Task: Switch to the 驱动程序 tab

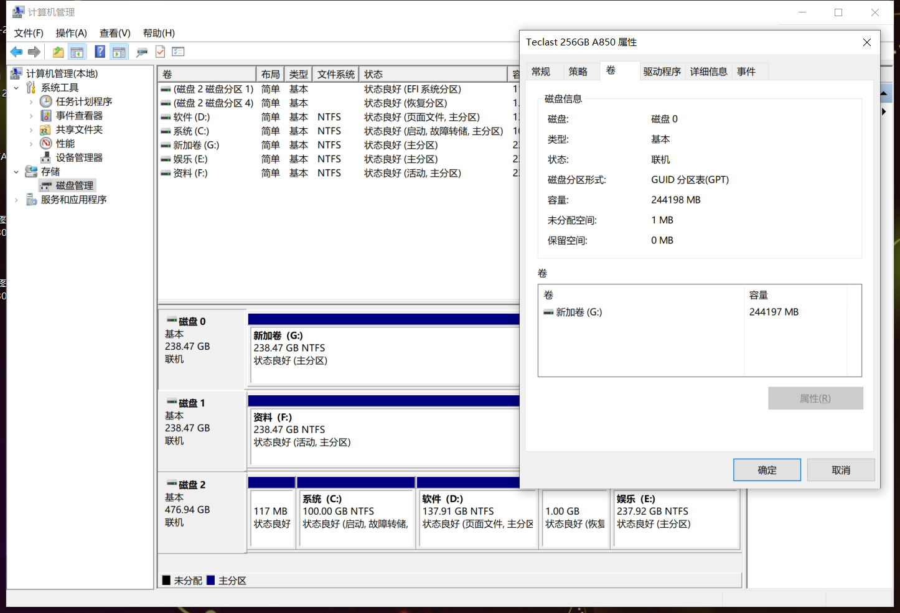Action: (x=662, y=72)
